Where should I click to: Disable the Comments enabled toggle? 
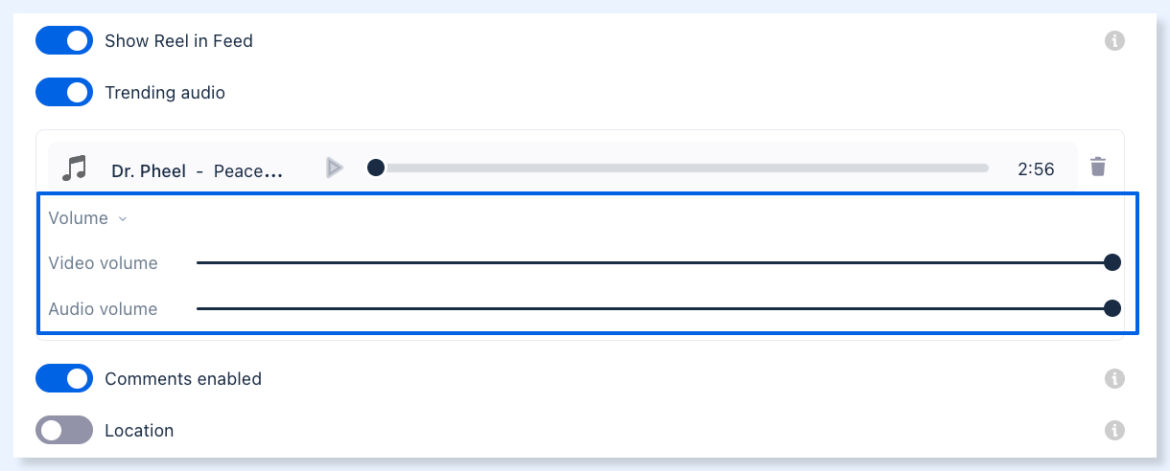(64, 378)
